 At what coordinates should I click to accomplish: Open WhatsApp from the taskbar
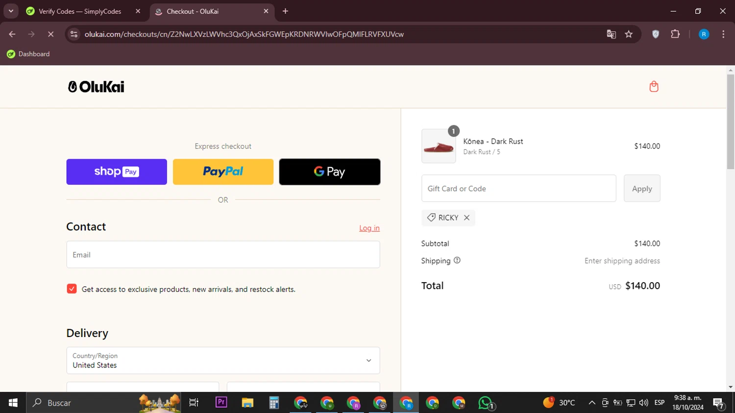(x=486, y=403)
